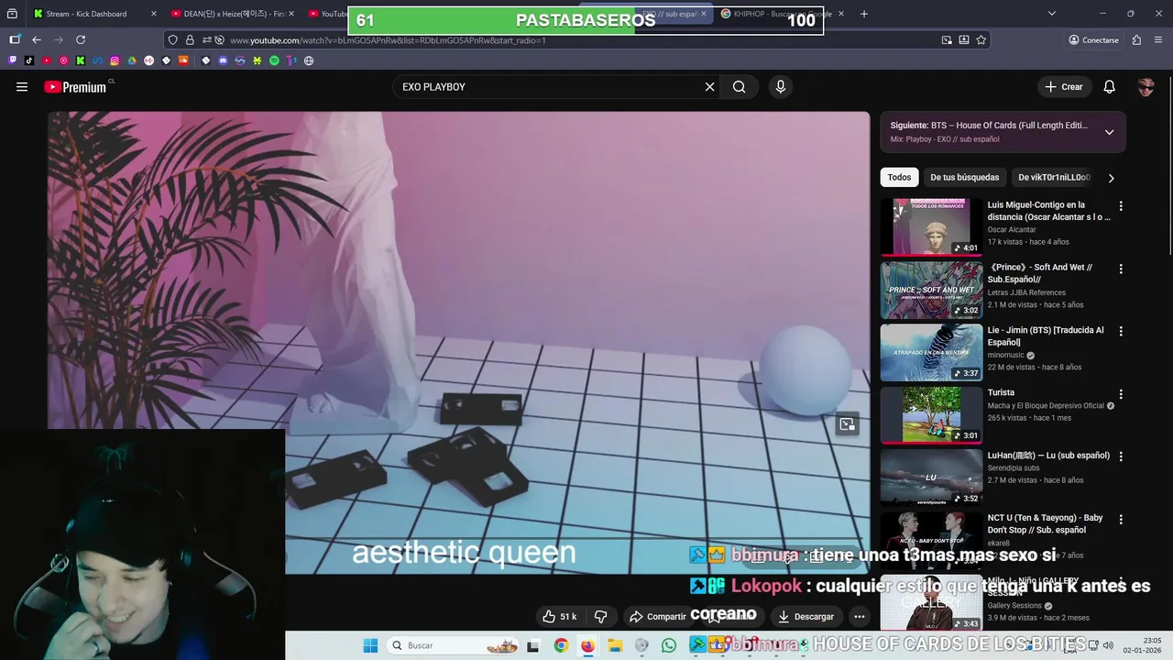
Task: Open the YouTube guide hamburger menu
Action: pyautogui.click(x=22, y=87)
